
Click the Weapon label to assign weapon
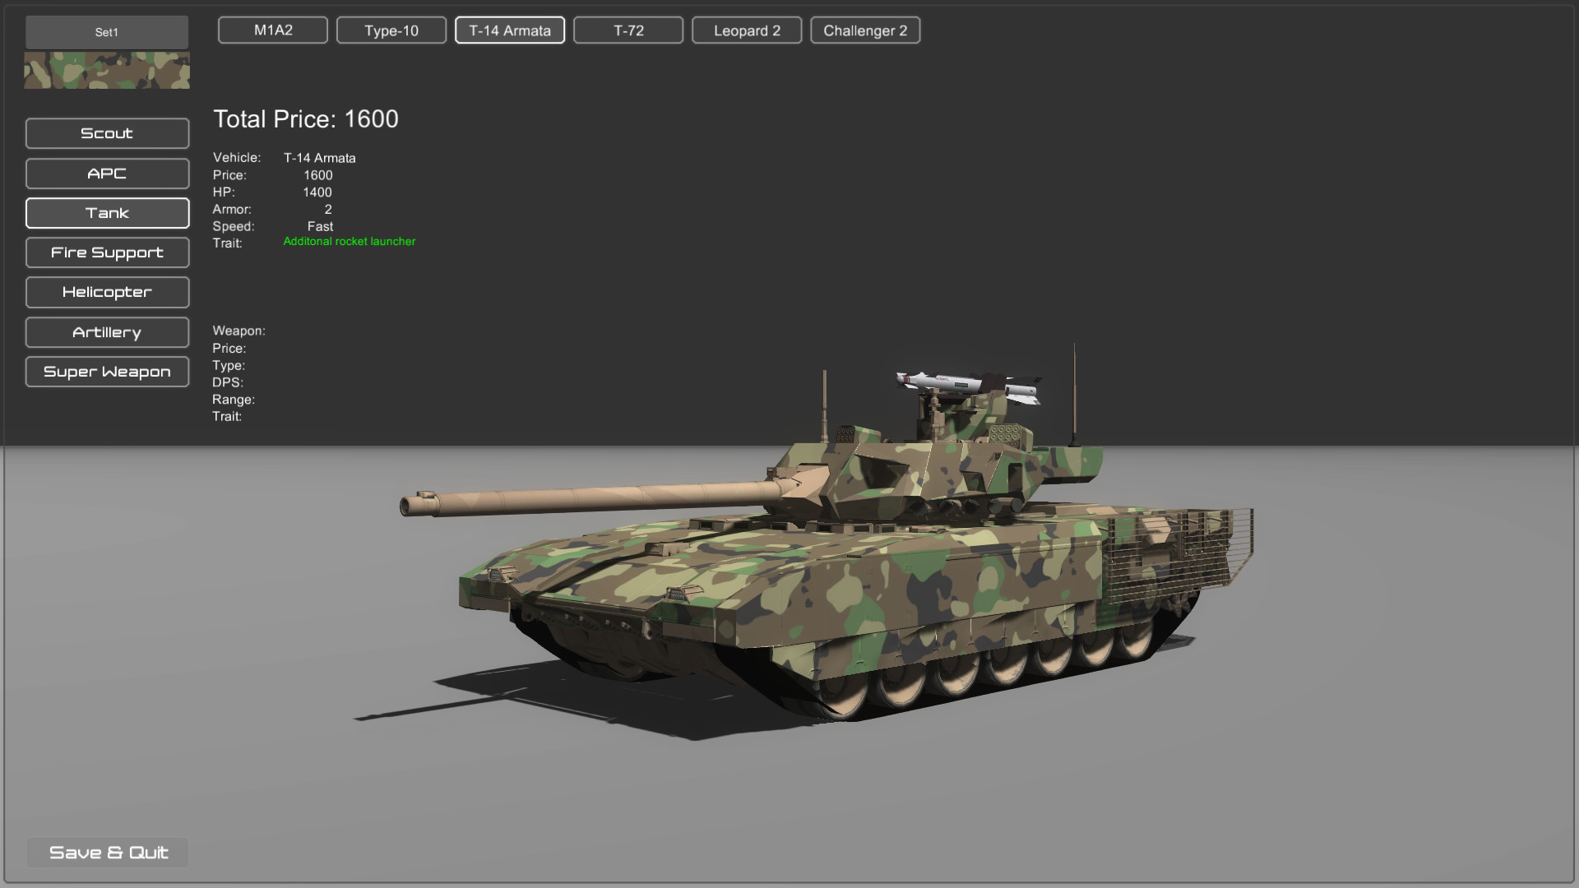tap(238, 331)
